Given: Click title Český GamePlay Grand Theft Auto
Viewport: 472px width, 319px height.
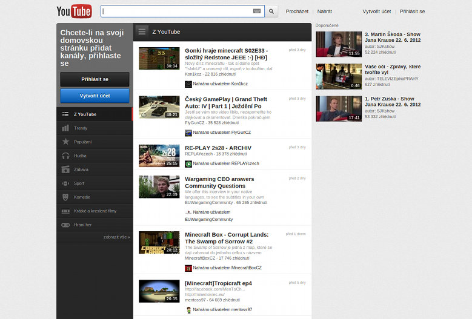Looking at the screenshot, I should 226,102.
